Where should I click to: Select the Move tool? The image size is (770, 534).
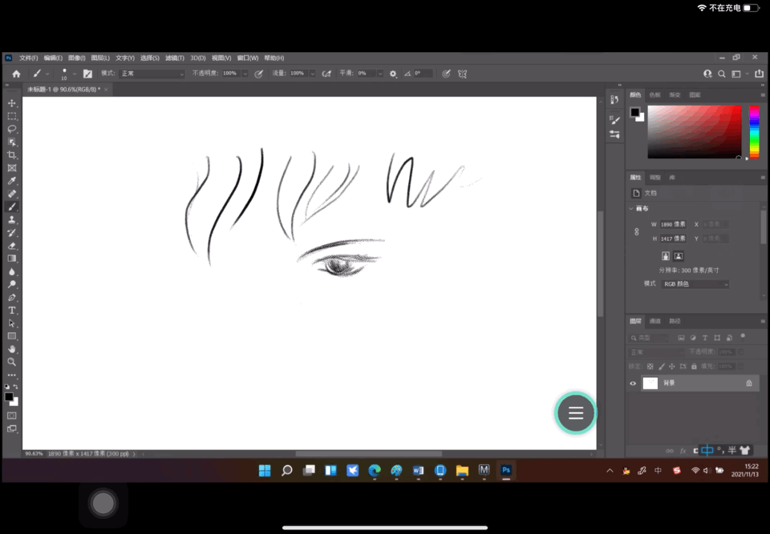(12, 103)
